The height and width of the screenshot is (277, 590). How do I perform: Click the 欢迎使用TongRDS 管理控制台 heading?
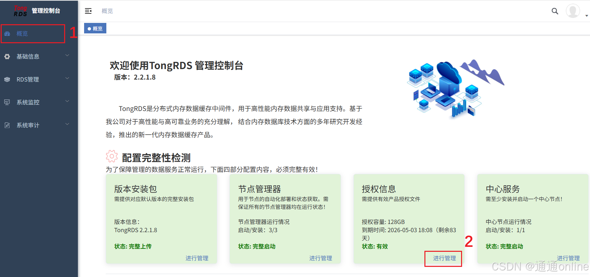click(176, 65)
